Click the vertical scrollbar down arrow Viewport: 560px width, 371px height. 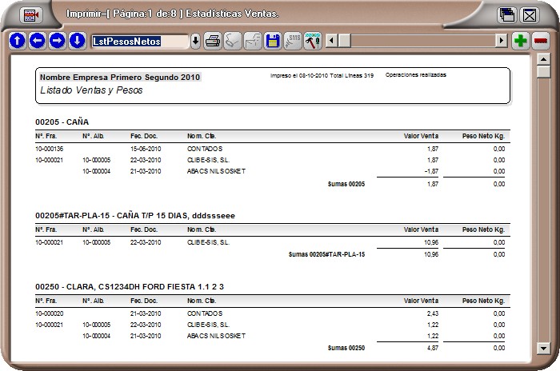point(543,364)
